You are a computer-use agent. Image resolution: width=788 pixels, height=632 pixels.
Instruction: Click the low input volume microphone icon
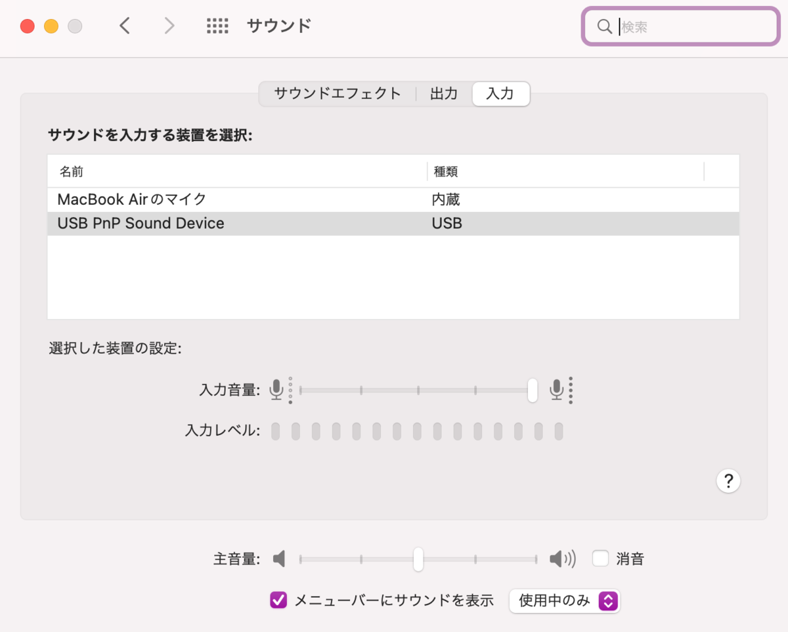tap(277, 389)
